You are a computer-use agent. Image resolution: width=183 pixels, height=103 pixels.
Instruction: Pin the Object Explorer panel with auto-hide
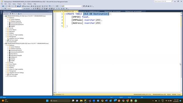(50, 11)
